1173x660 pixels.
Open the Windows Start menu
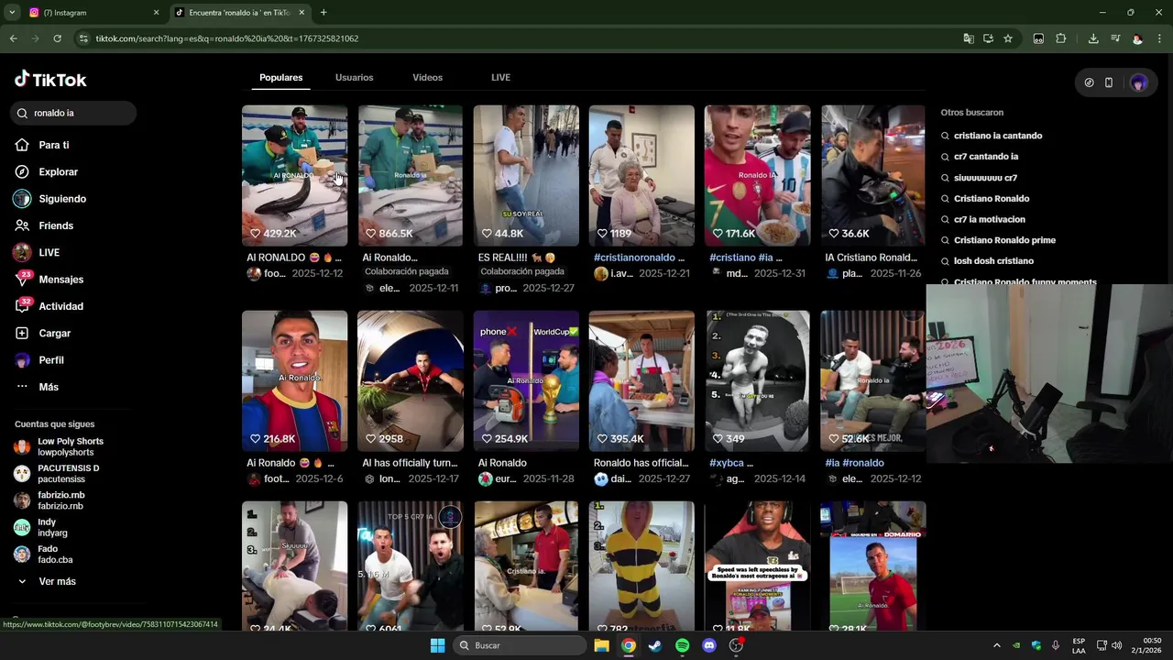click(437, 645)
